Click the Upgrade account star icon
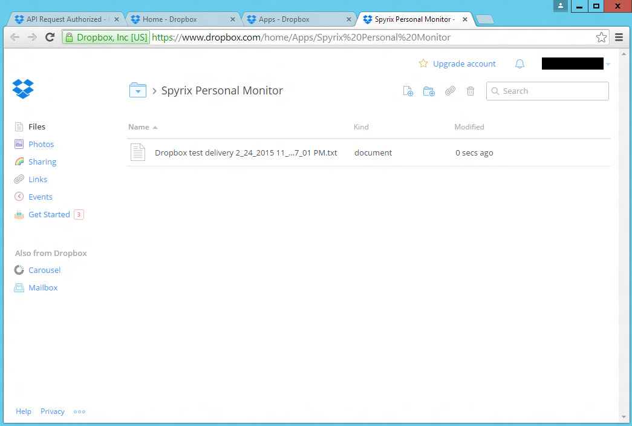This screenshot has width=632, height=426. point(423,64)
